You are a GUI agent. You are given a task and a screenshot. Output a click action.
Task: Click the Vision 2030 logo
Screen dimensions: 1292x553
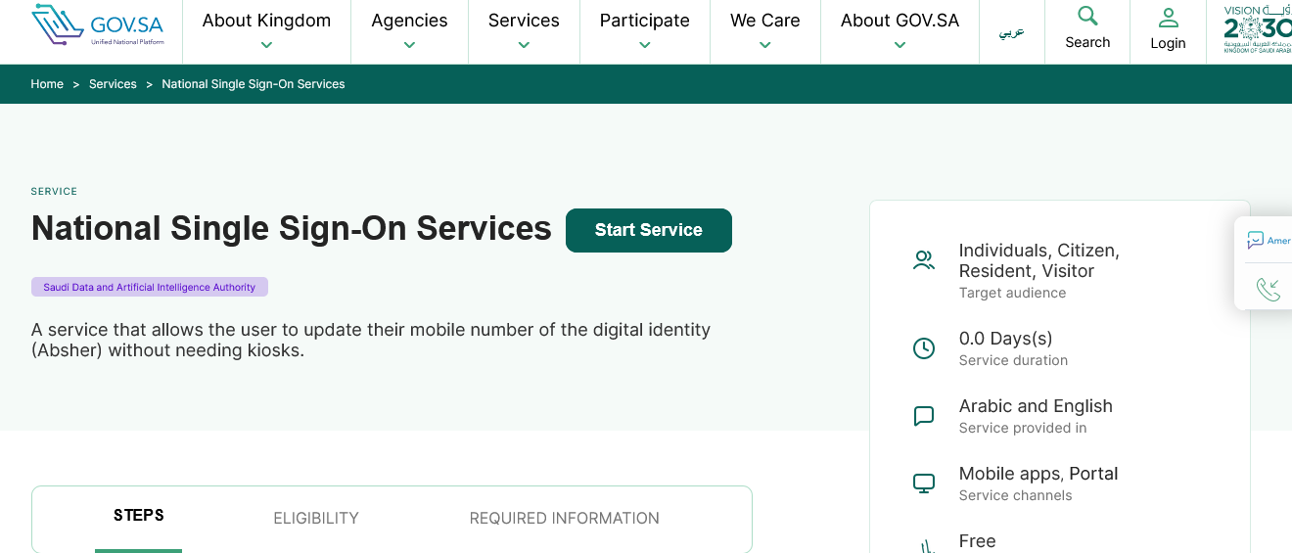[1257, 27]
